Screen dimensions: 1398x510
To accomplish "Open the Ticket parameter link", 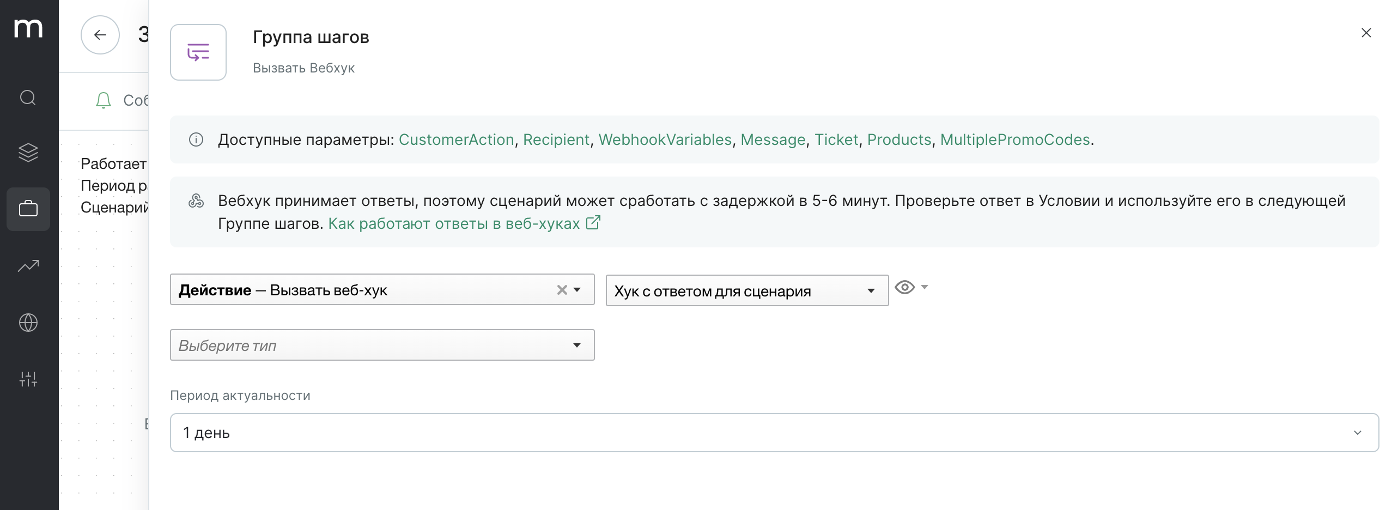I will pos(836,140).
